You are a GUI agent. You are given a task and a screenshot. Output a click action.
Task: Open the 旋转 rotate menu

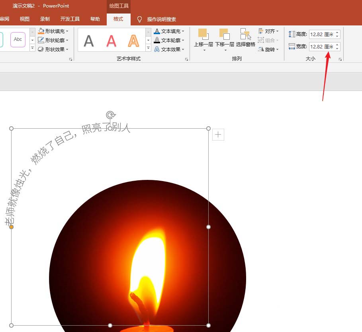[268, 49]
